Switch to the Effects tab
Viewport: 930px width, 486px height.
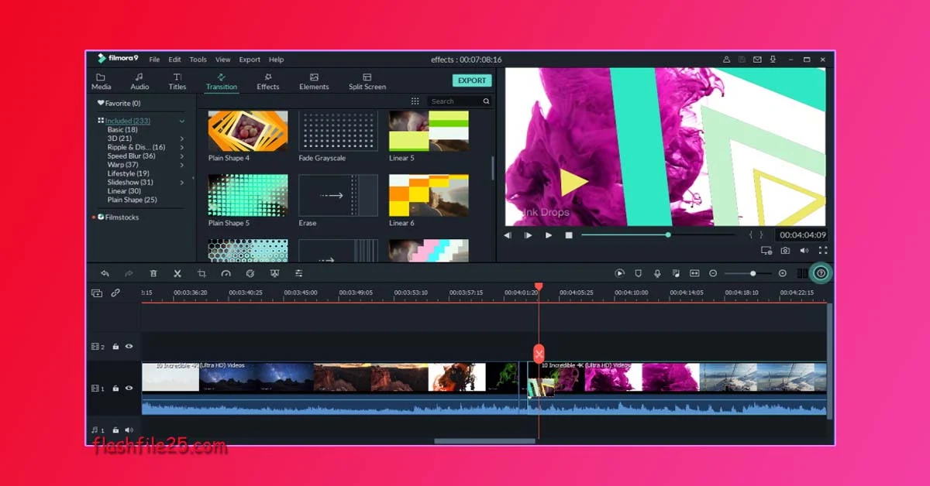[268, 81]
